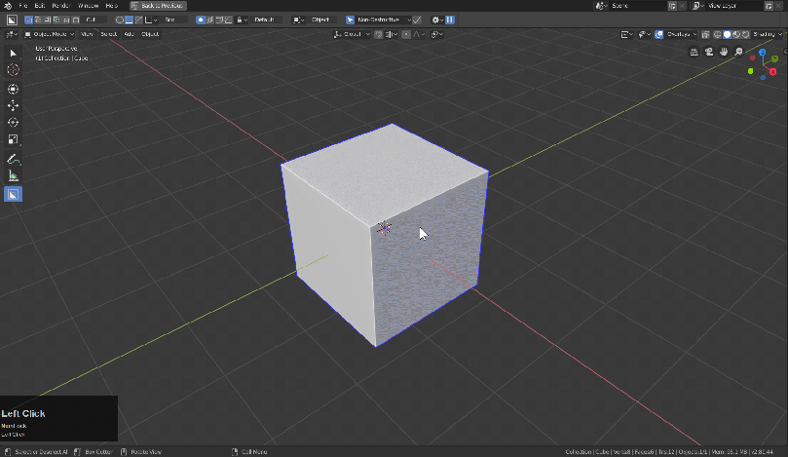Open the Object Mode dropdown
Image resolution: width=788 pixels, height=457 pixels.
(x=50, y=34)
